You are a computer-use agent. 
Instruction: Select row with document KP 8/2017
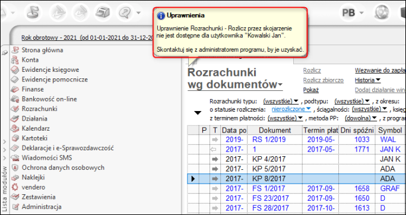296,179
